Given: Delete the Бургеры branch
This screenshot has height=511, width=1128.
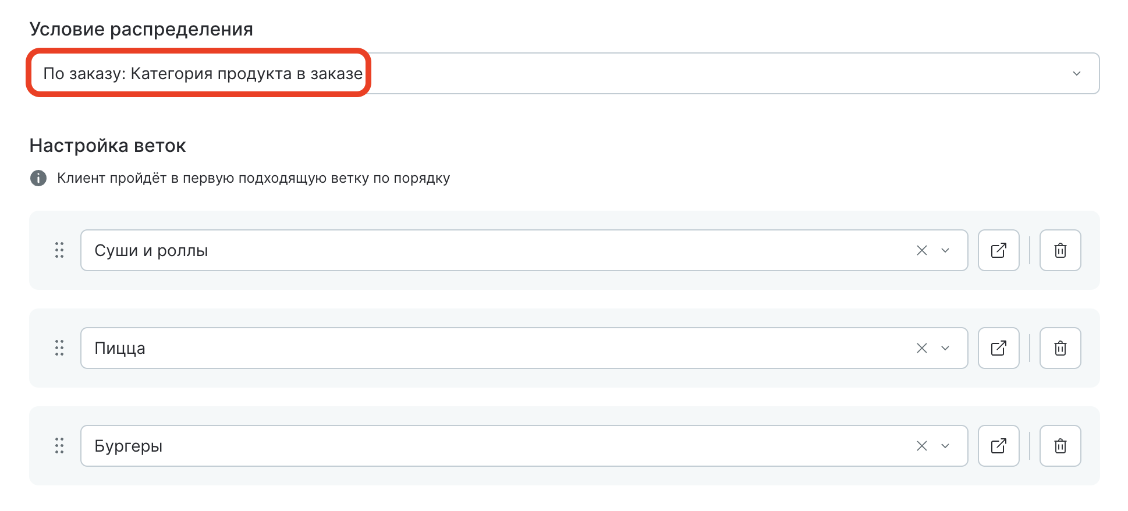Looking at the screenshot, I should [1060, 446].
